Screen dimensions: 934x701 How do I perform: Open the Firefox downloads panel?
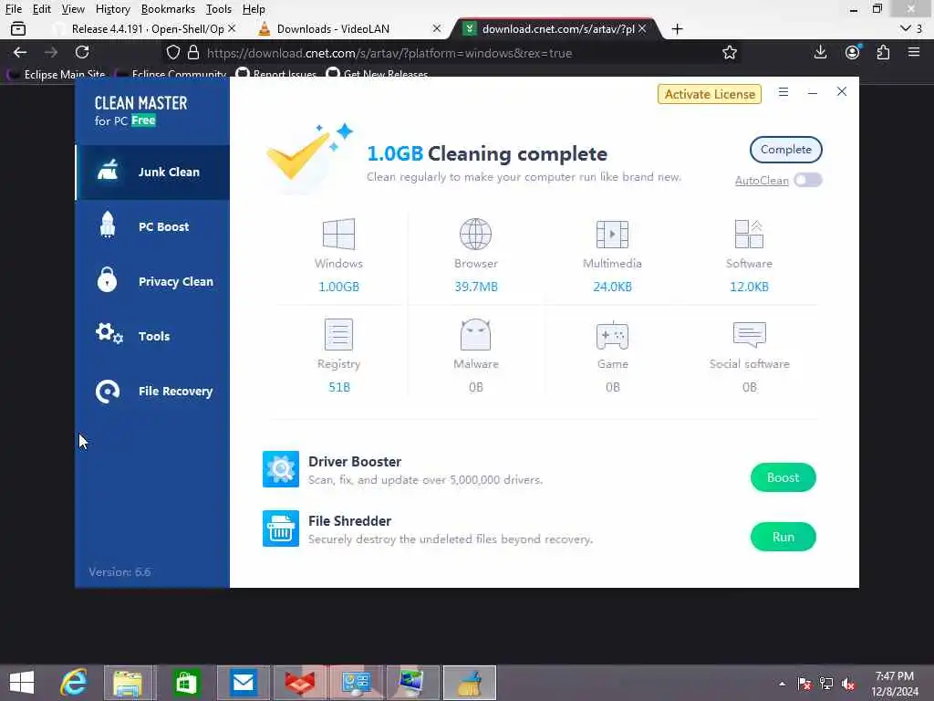820,52
